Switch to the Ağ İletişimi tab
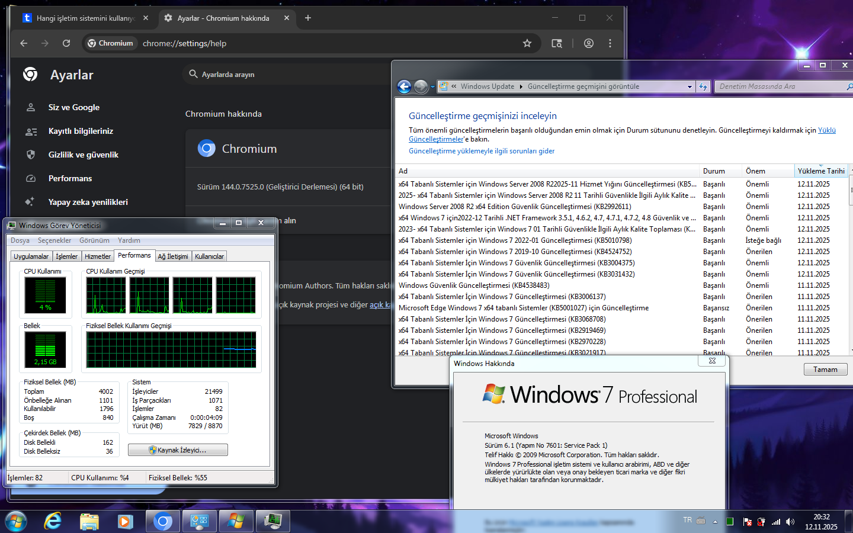The height and width of the screenshot is (533, 853). [x=173, y=256]
